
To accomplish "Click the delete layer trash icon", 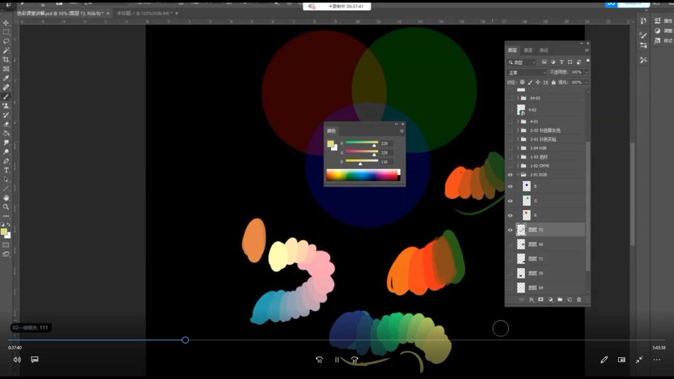I will tap(579, 299).
